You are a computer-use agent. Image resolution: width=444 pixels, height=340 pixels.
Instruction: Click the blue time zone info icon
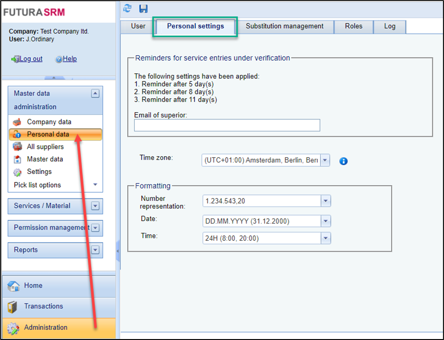[343, 161]
